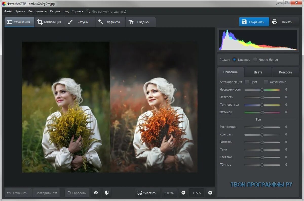Click the printer icon for Печать
The height and width of the screenshot is (201, 304).
[x=275, y=22]
